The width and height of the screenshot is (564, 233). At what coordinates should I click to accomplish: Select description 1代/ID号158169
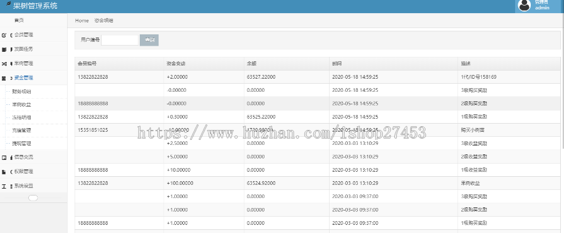(479, 77)
